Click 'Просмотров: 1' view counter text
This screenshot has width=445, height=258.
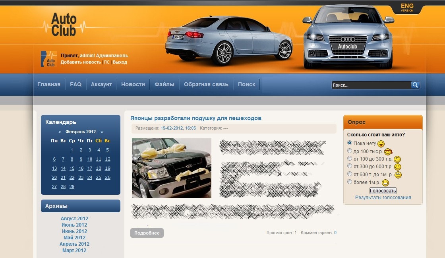tap(282, 233)
